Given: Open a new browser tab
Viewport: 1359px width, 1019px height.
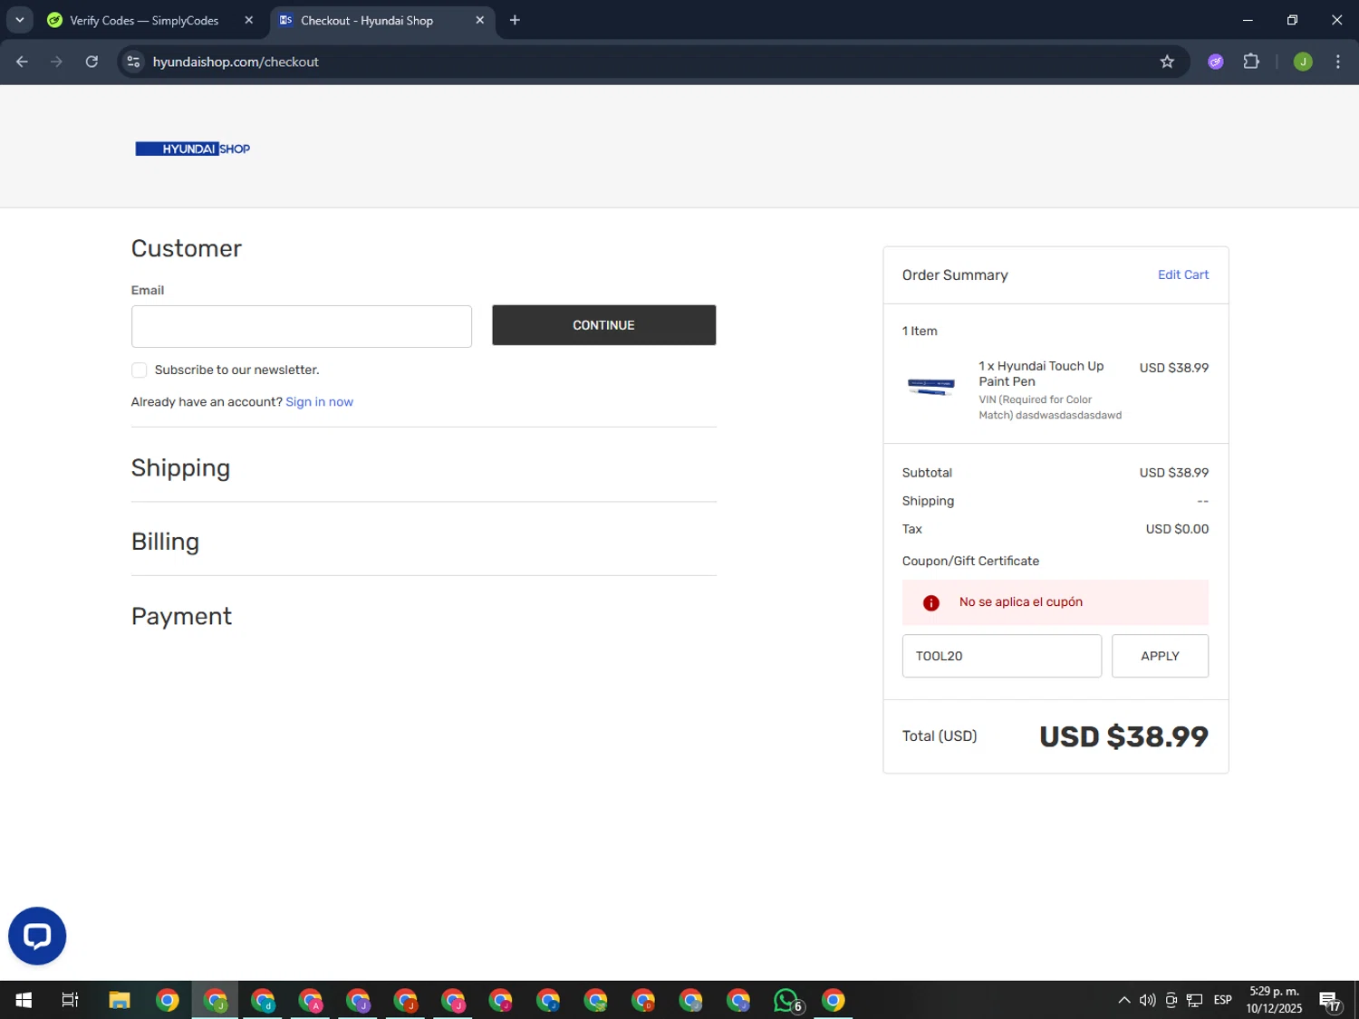Looking at the screenshot, I should 515,20.
